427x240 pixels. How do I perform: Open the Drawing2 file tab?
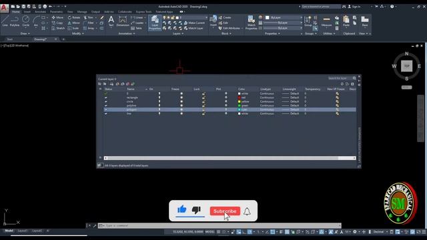(41, 39)
